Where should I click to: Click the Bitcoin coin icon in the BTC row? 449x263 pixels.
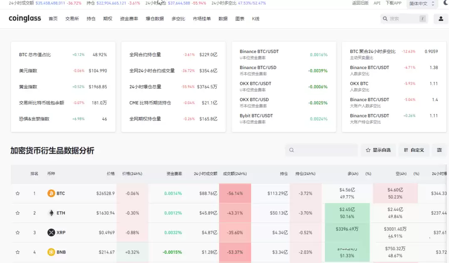tap(50, 193)
